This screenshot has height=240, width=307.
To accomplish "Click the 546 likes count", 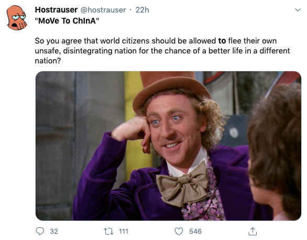I will [195, 232].
